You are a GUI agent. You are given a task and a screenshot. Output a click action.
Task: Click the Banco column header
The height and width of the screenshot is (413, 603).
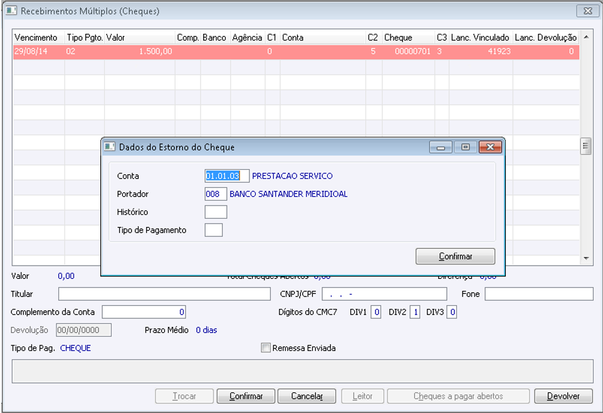tap(214, 38)
